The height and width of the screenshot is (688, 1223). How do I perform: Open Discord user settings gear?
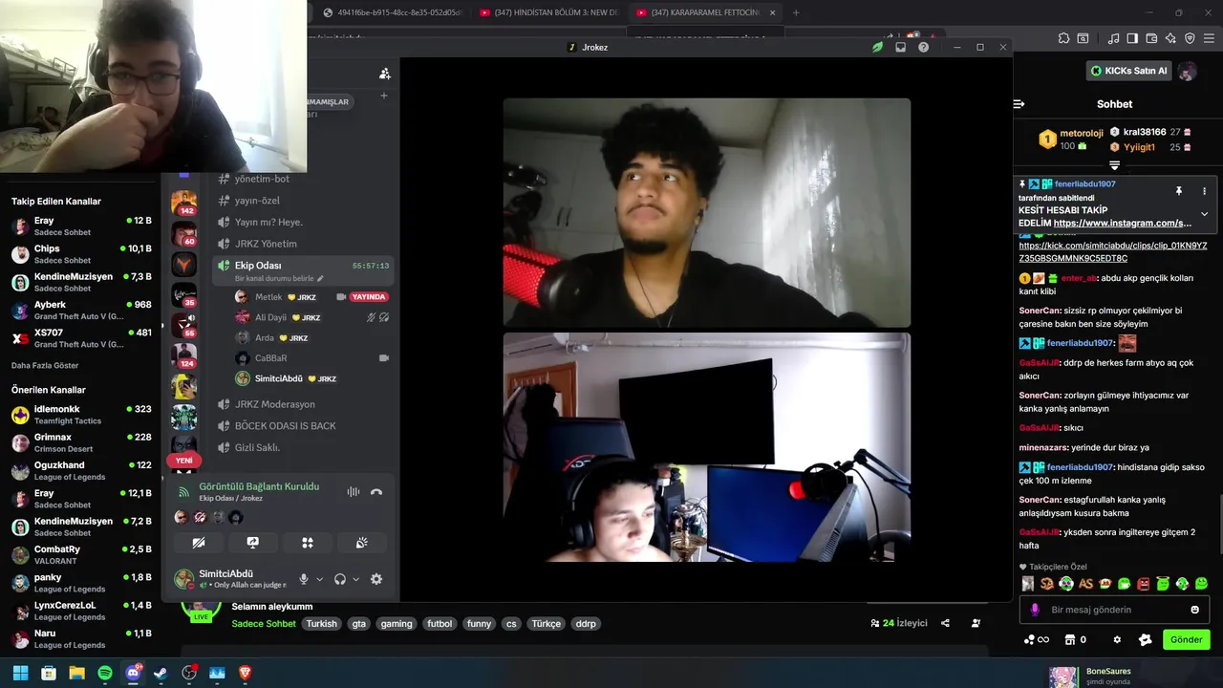[x=376, y=579]
